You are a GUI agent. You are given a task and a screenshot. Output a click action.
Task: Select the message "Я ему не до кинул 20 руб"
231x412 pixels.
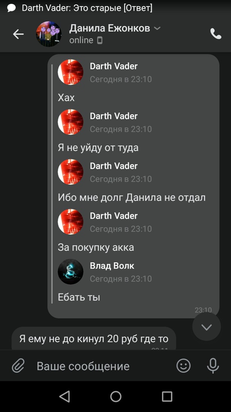click(x=94, y=339)
